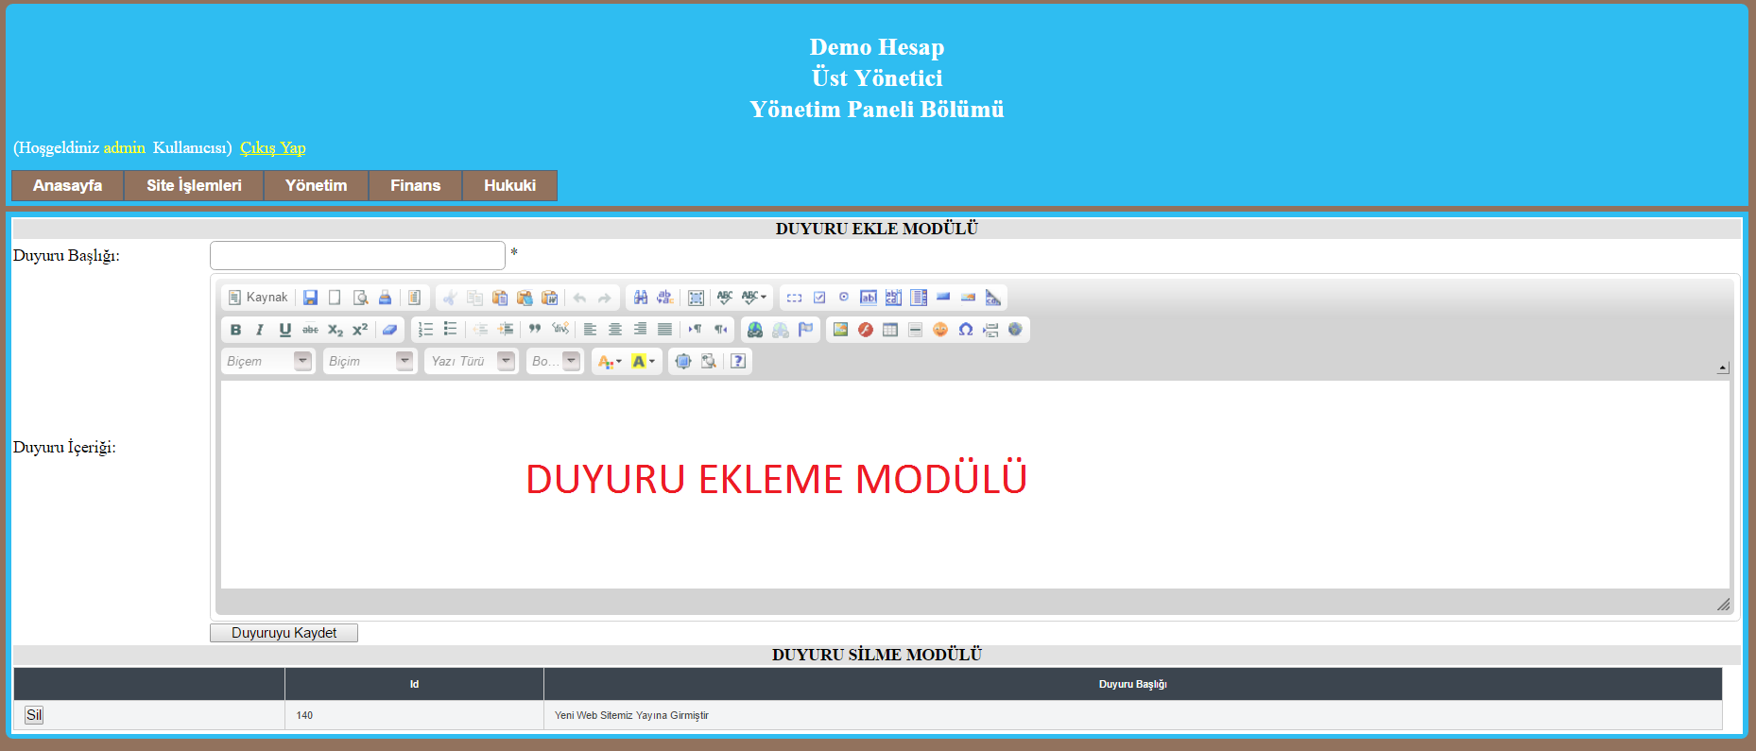The width and height of the screenshot is (1756, 751).
Task: Click the insert image icon
Action: [x=840, y=330]
